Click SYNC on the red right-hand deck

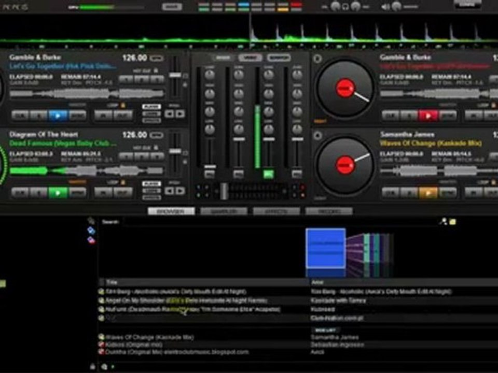(x=448, y=116)
